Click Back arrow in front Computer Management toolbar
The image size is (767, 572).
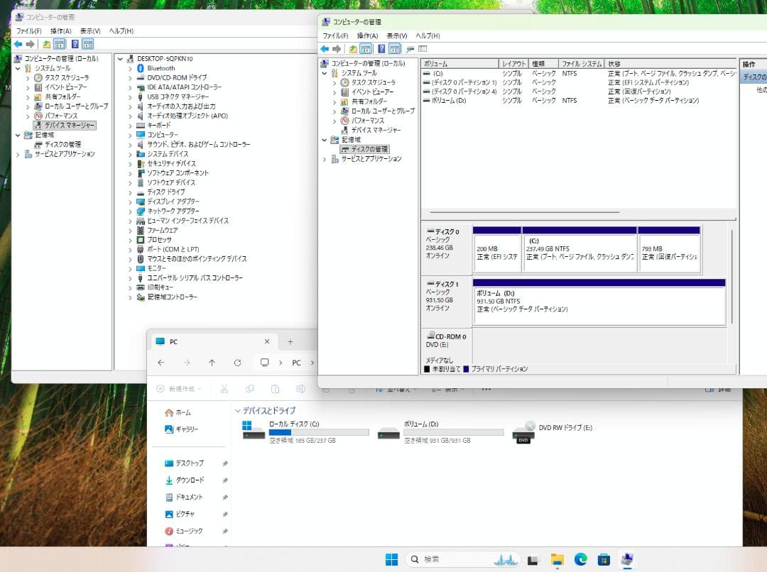(325, 49)
